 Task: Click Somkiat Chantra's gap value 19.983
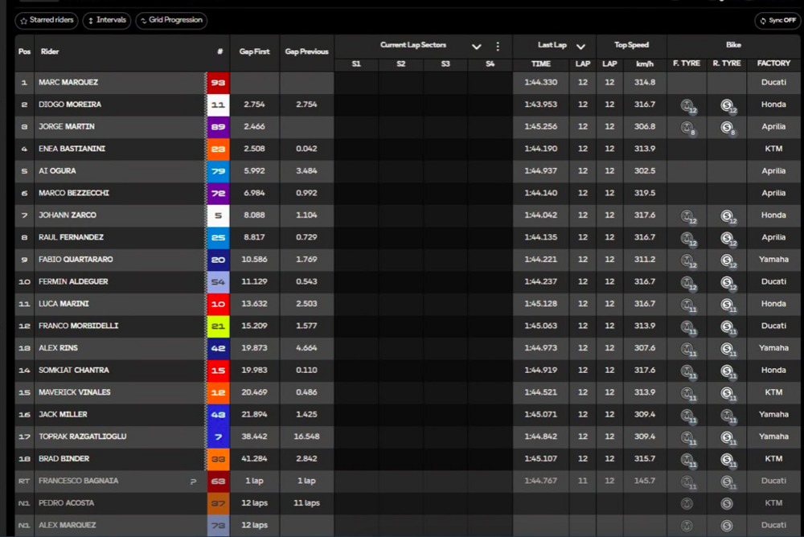254,371
